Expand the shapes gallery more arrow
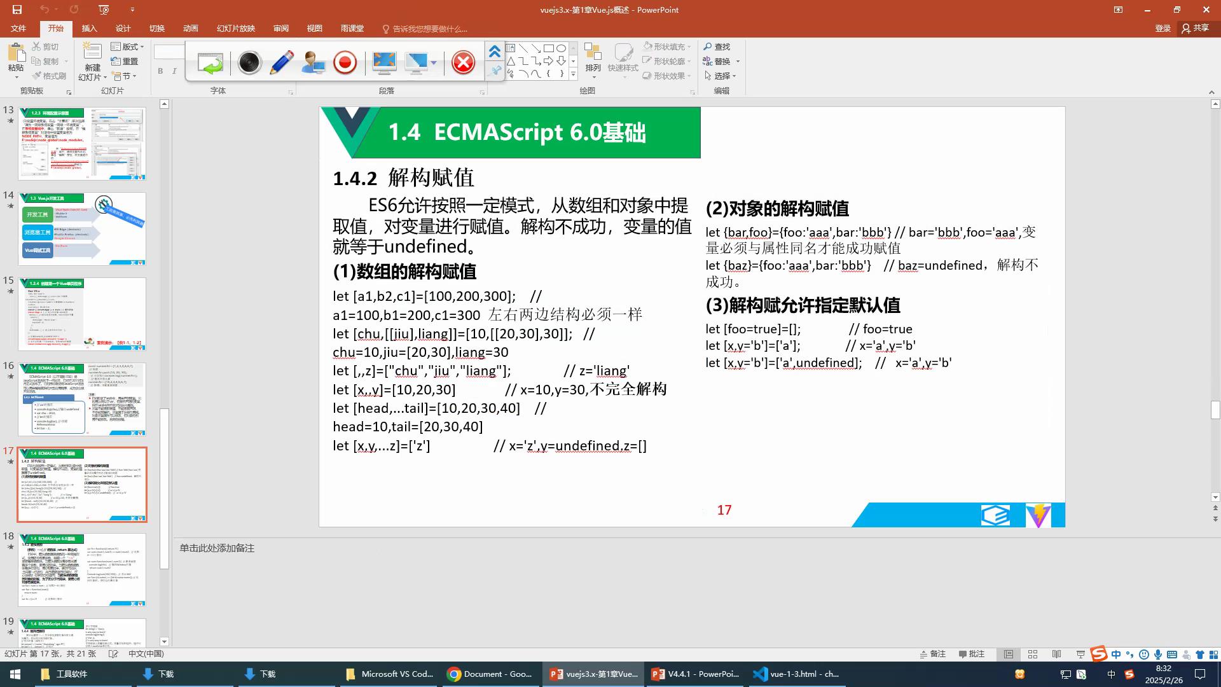Screen dimensions: 1221x687 tap(573, 75)
